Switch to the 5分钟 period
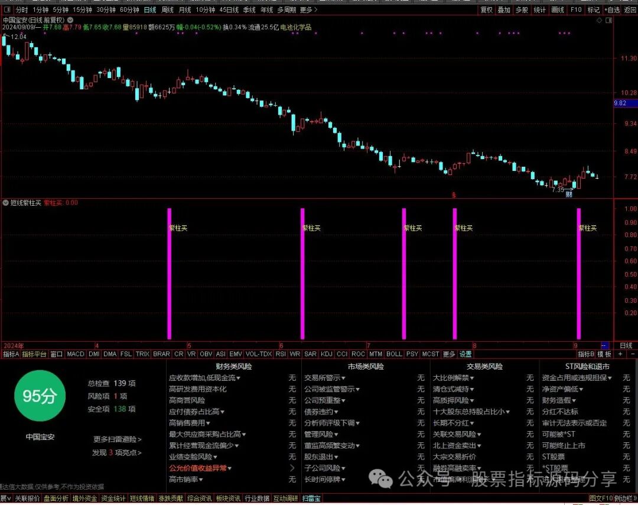 (61, 10)
